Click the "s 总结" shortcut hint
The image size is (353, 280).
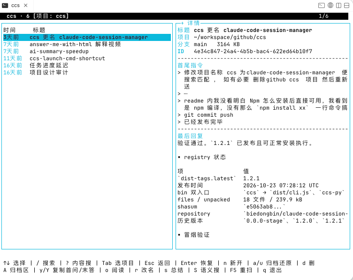click(174, 270)
